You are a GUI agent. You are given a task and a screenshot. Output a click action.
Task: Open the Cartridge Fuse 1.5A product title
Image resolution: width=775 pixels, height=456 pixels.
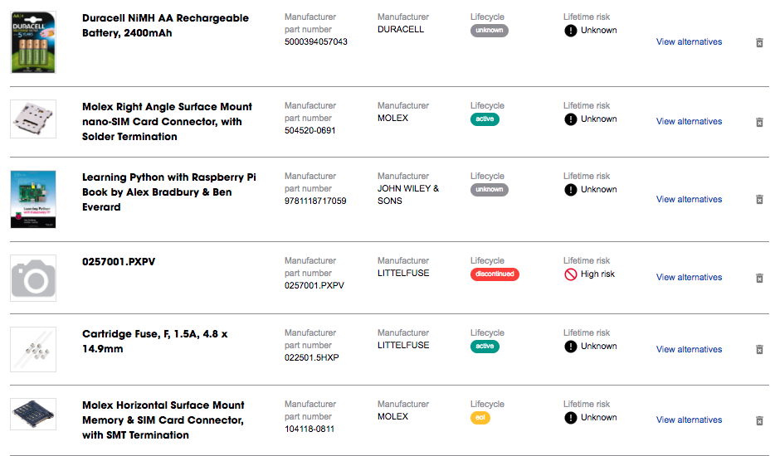point(154,342)
